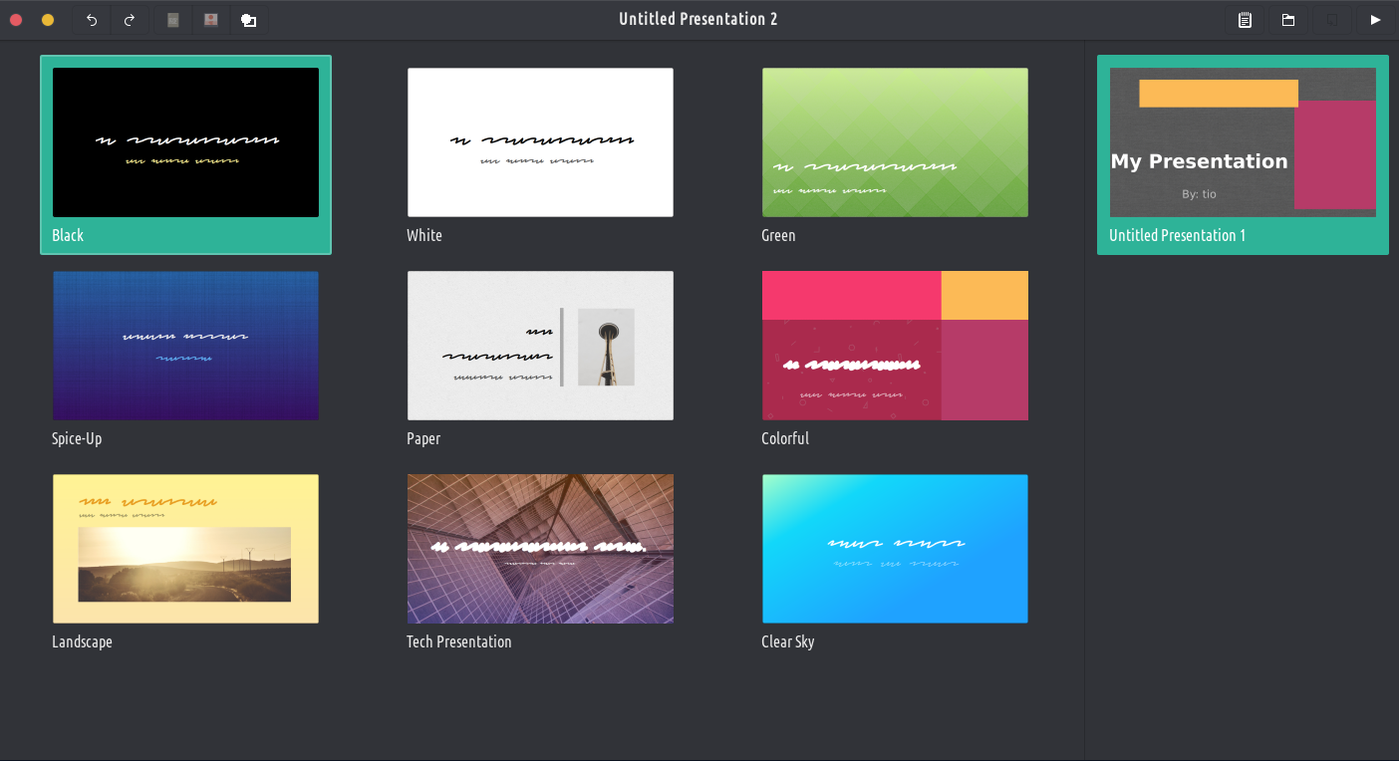Click the notepad icon at top right

[x=1245, y=20]
